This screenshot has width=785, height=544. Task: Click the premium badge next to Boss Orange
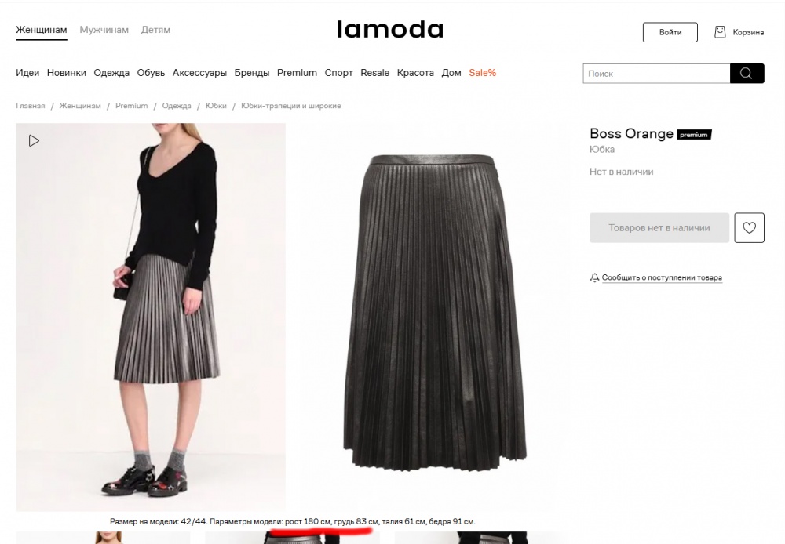[694, 135]
